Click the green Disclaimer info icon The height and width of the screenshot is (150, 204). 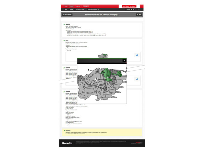pos(64,130)
